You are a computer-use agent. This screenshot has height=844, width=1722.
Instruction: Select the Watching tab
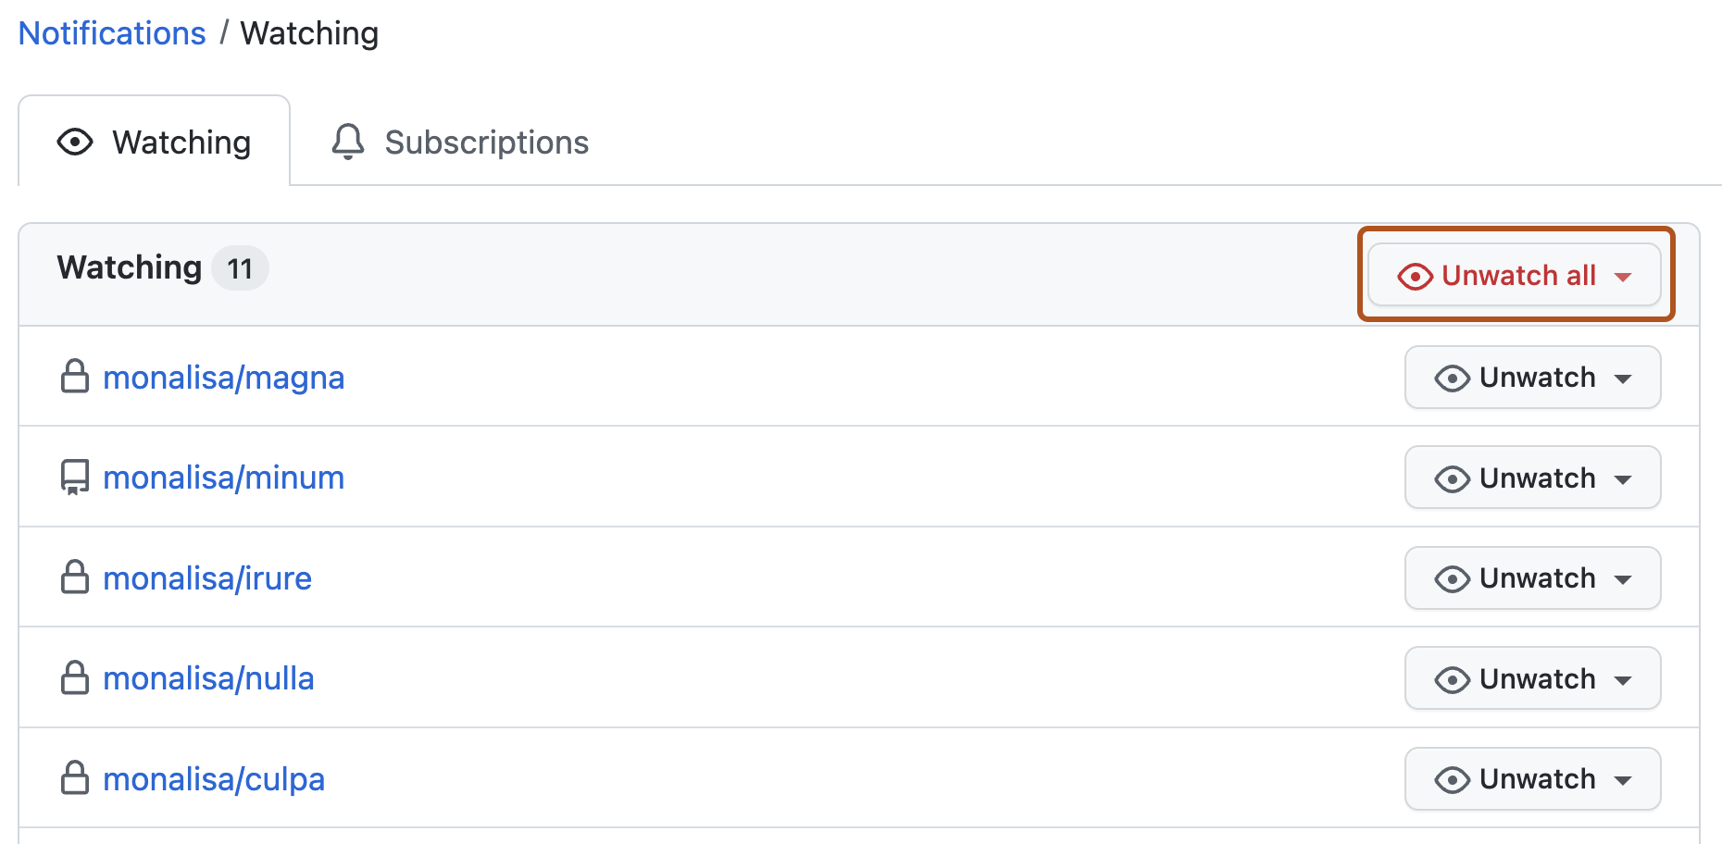(x=155, y=143)
